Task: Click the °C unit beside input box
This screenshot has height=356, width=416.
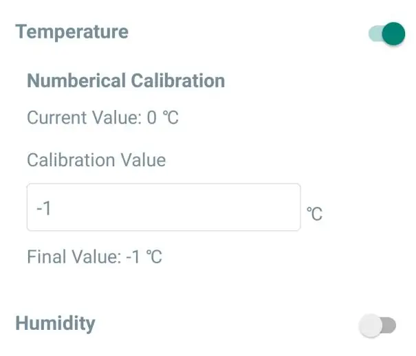Action: tap(314, 214)
